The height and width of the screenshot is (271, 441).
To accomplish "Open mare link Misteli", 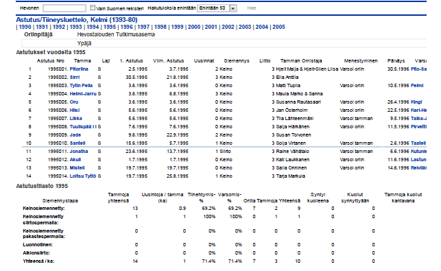I will click(77, 168).
